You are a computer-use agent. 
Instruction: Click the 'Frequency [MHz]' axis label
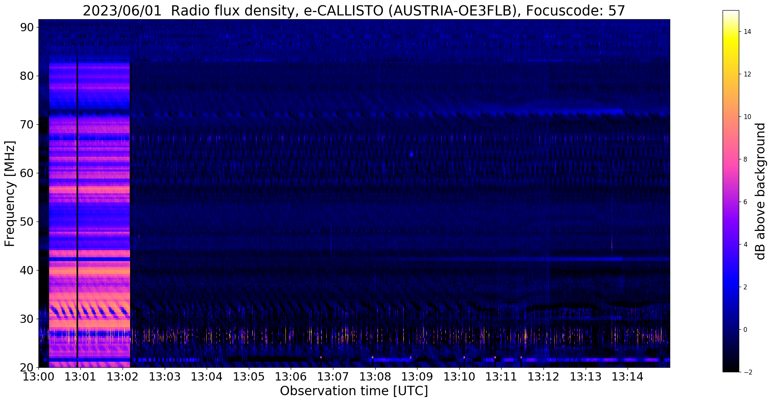coord(10,194)
